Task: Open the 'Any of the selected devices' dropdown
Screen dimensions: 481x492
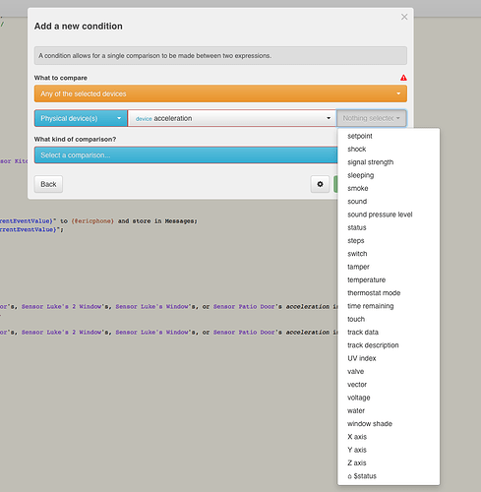Action: (220, 93)
